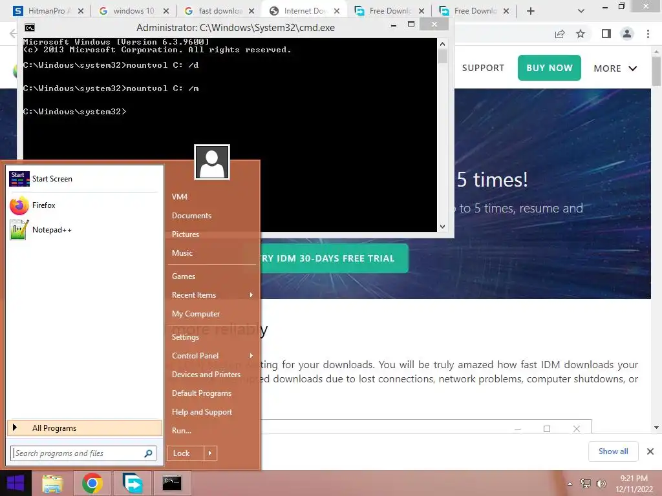Select the Internet Download Manager tab
This screenshot has height=496, width=662.
point(304,11)
